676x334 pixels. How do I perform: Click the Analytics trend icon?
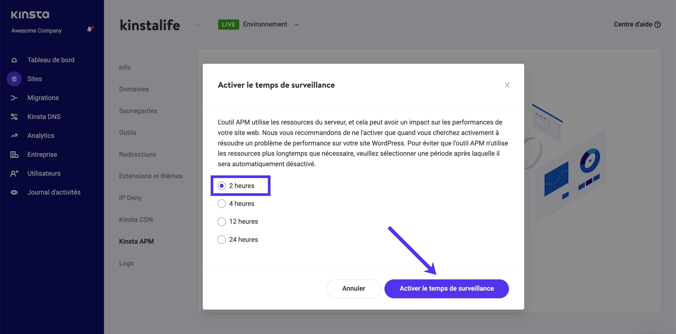point(14,136)
